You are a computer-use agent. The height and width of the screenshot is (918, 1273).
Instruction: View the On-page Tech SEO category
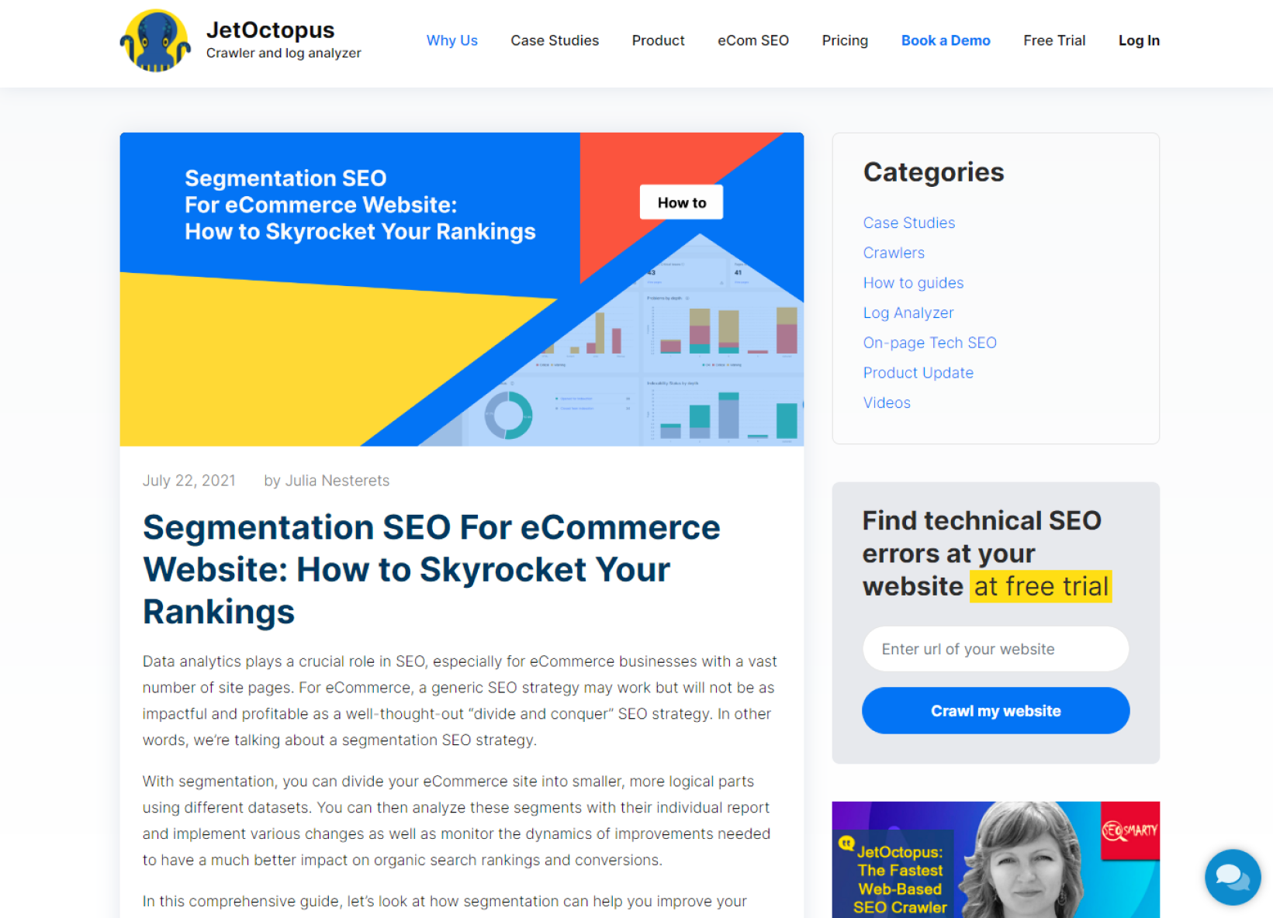point(929,343)
